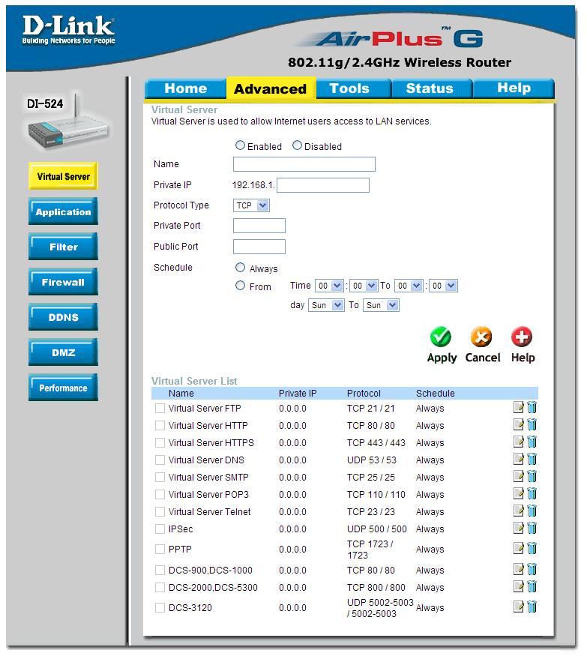Image resolution: width=587 pixels, height=659 pixels.
Task: Open the first Time hour dropdown
Action: click(x=328, y=286)
